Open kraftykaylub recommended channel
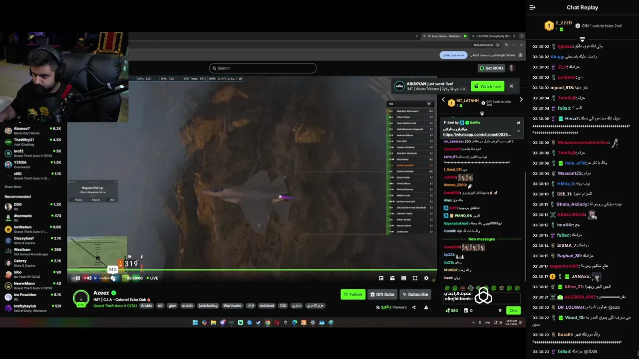 32,308
